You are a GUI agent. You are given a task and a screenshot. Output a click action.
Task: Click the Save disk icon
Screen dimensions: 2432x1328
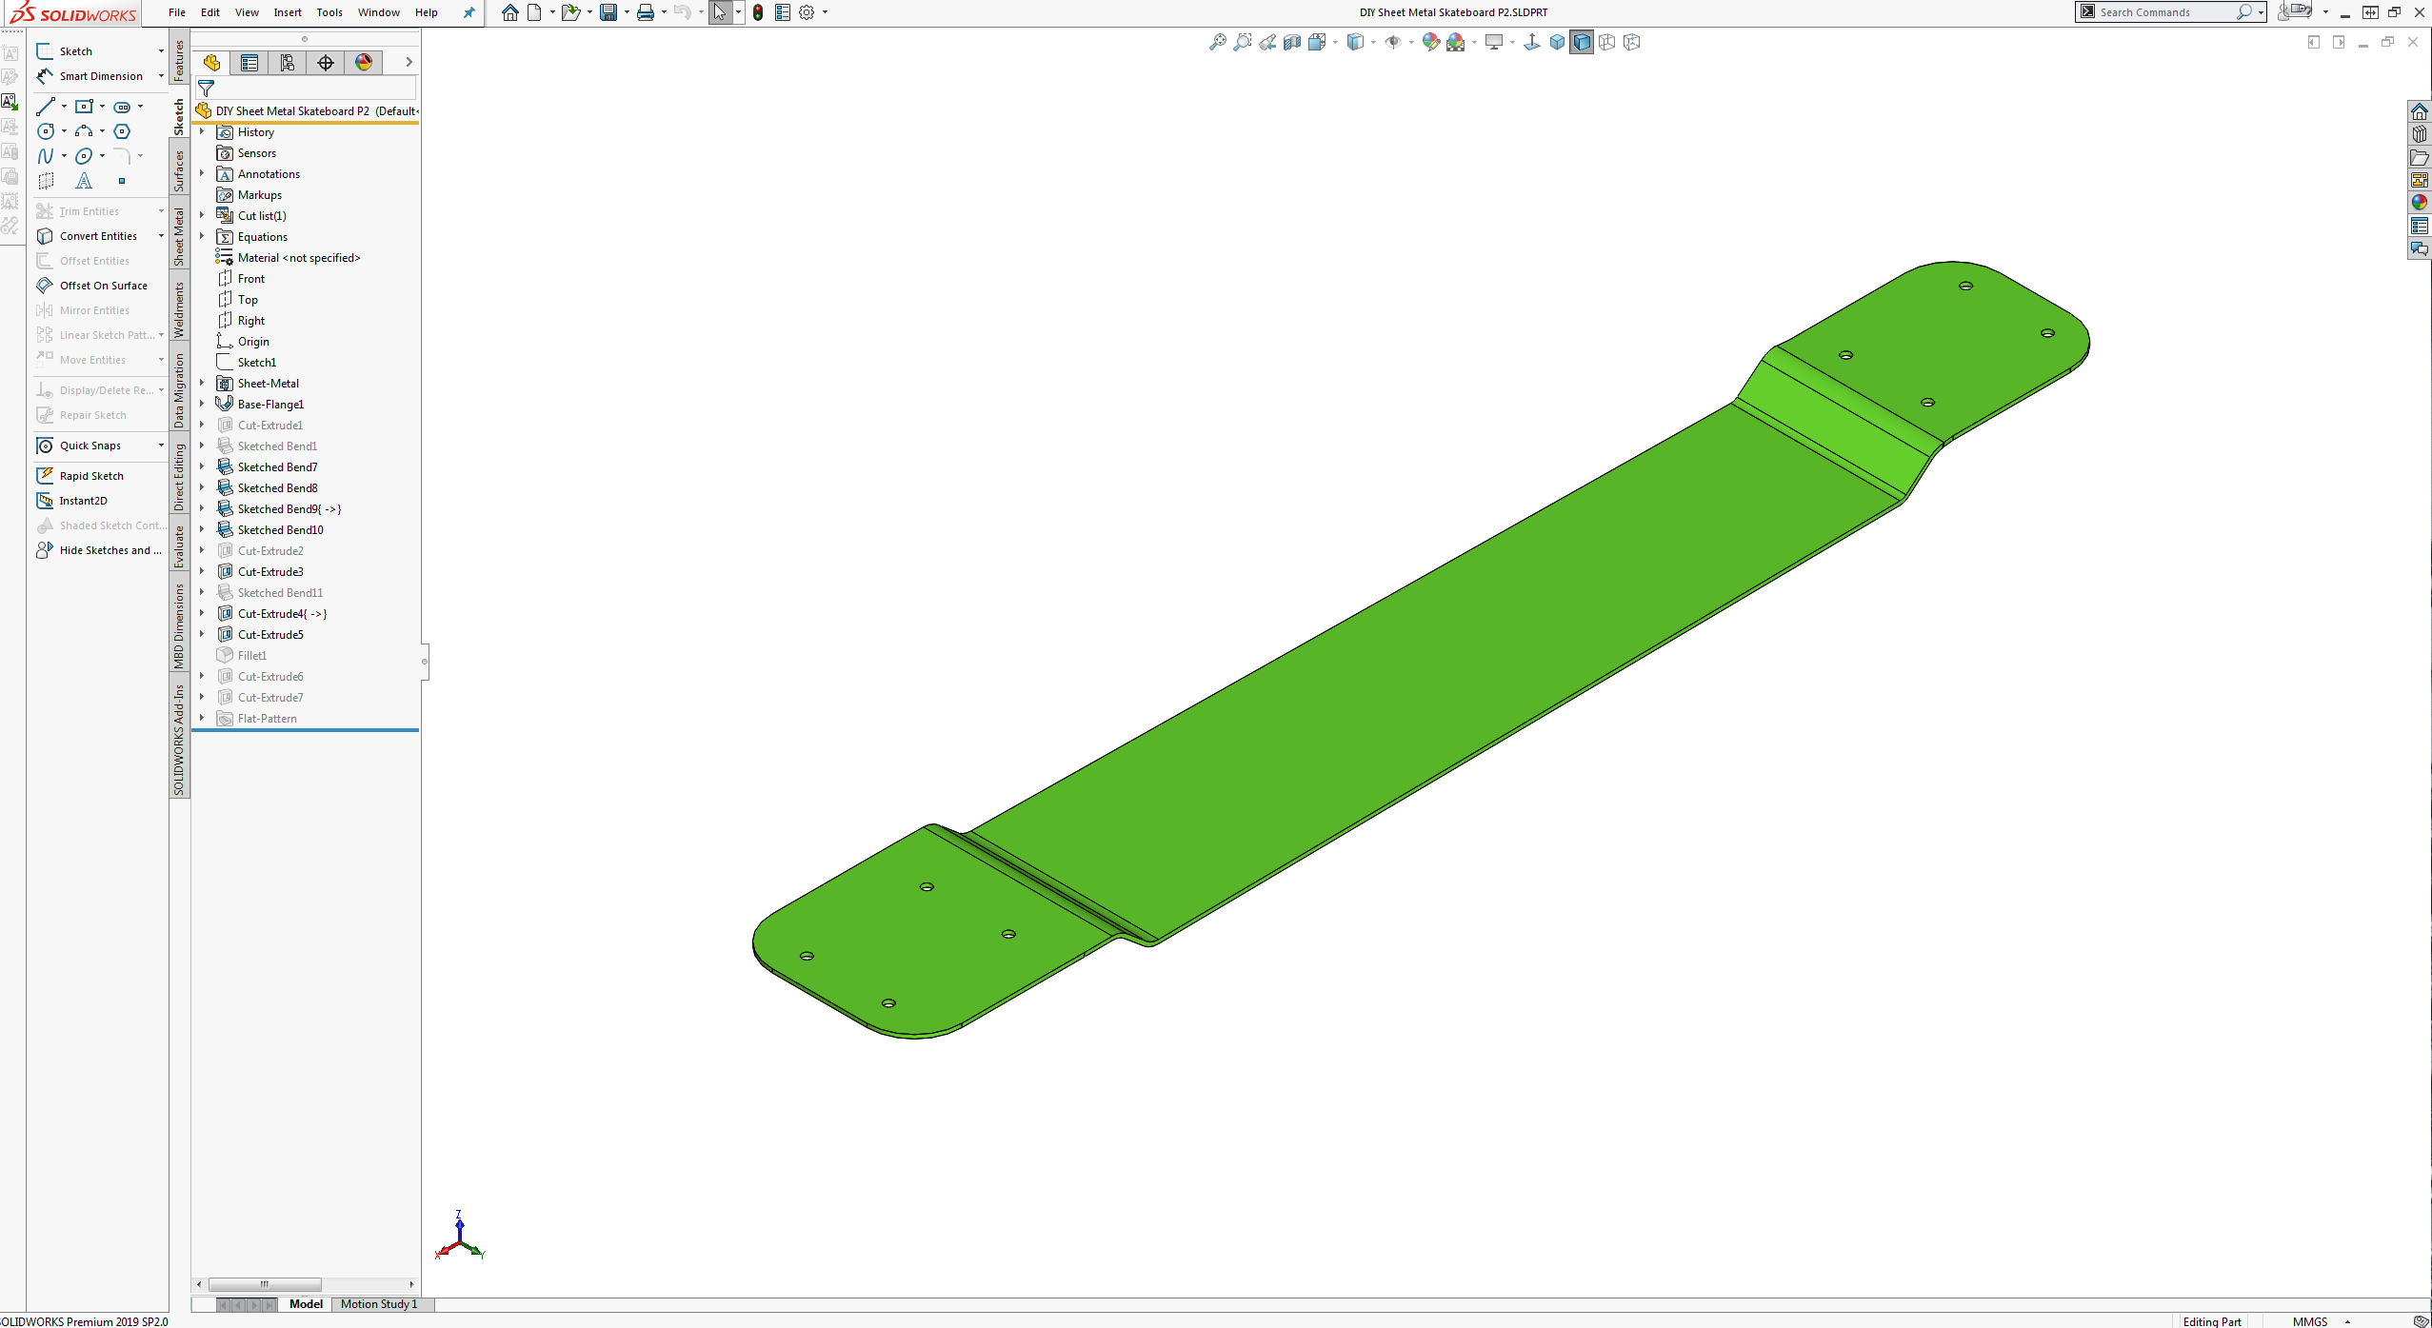[x=608, y=12]
